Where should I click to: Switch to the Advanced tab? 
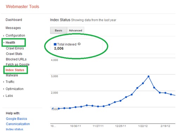pos(76,31)
